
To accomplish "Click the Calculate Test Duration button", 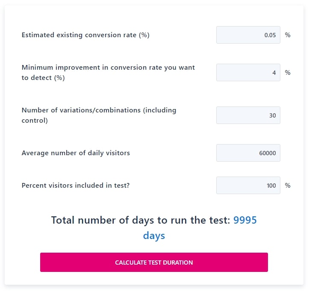I will (154, 262).
